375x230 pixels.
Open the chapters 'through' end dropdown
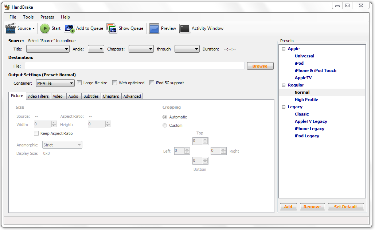click(x=187, y=49)
